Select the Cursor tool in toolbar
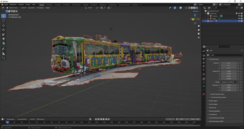This screenshot has height=129, width=244. 4,20
